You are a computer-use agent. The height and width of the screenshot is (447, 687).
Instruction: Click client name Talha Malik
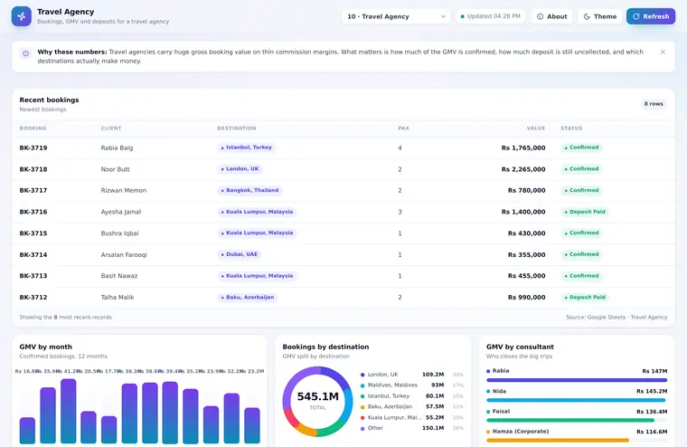pos(118,298)
